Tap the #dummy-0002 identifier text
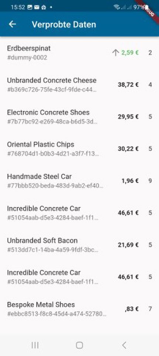The width and height of the screenshot is (159, 356). click(27, 58)
